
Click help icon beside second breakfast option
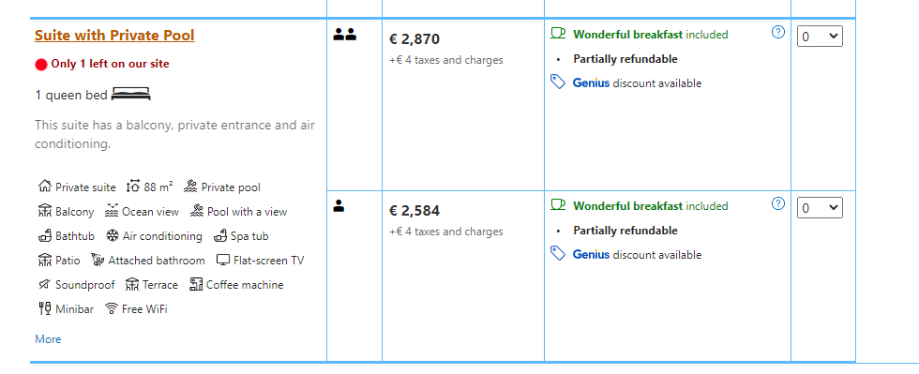click(x=777, y=203)
